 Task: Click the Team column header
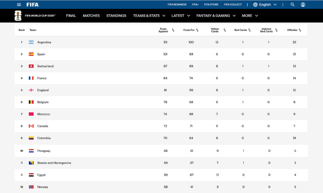click(33, 30)
